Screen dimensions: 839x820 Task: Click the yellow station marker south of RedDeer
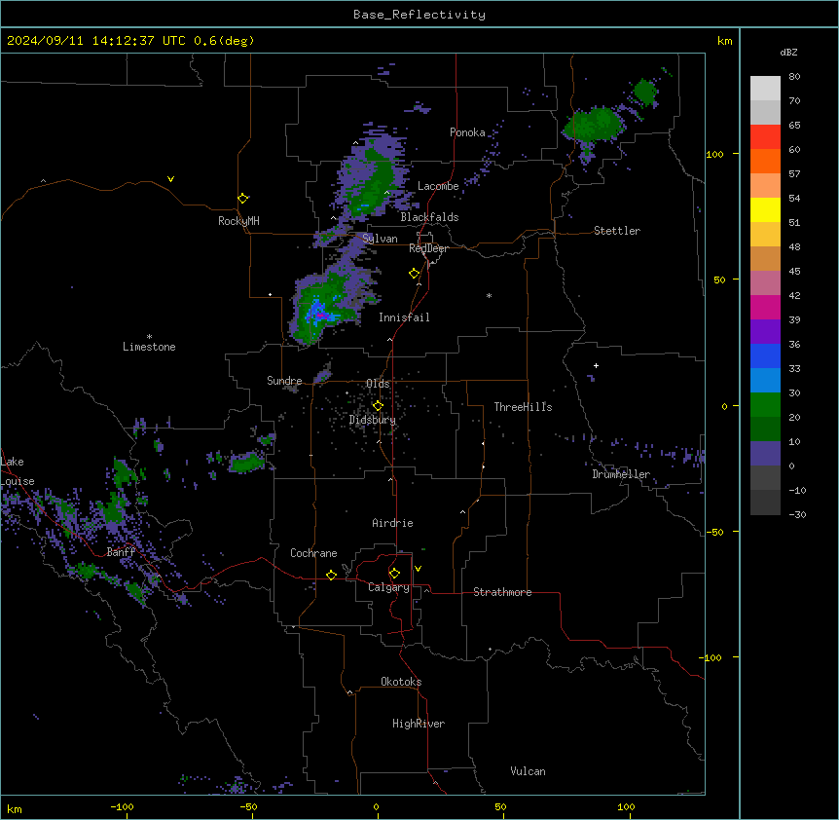(415, 274)
